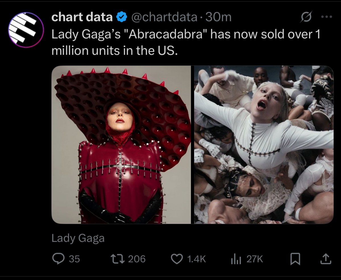Open the three-dot more options menu
This screenshot has width=341, height=280.
pyautogui.click(x=327, y=17)
